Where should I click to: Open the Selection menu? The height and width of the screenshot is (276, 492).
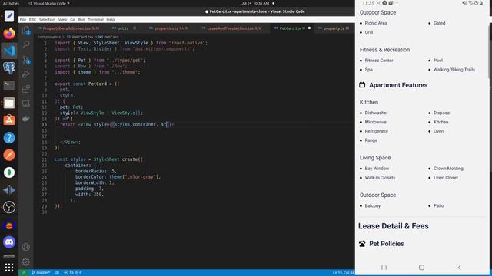click(x=47, y=19)
